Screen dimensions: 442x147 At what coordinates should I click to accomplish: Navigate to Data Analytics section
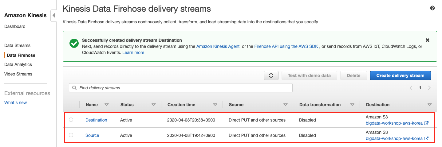18,64
